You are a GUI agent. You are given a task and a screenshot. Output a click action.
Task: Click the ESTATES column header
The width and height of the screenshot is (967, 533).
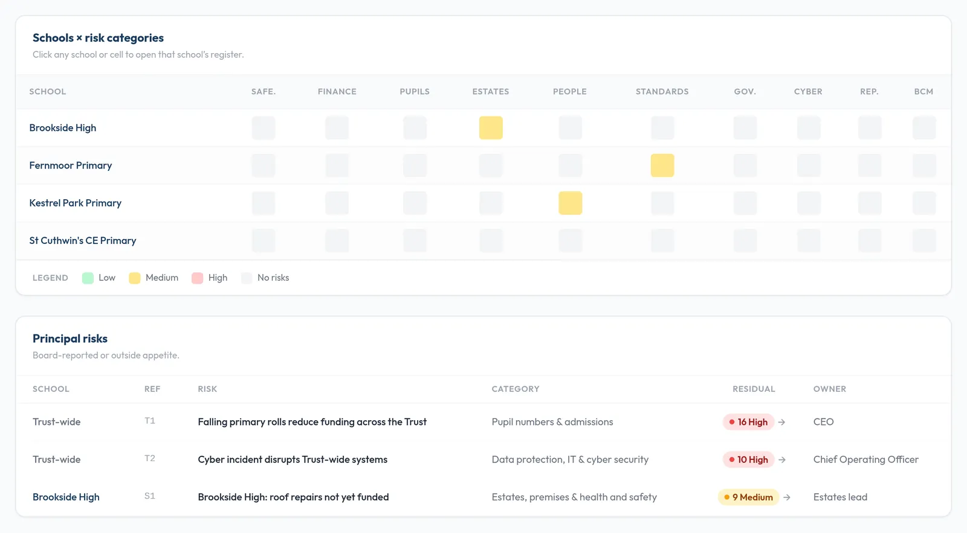491,92
